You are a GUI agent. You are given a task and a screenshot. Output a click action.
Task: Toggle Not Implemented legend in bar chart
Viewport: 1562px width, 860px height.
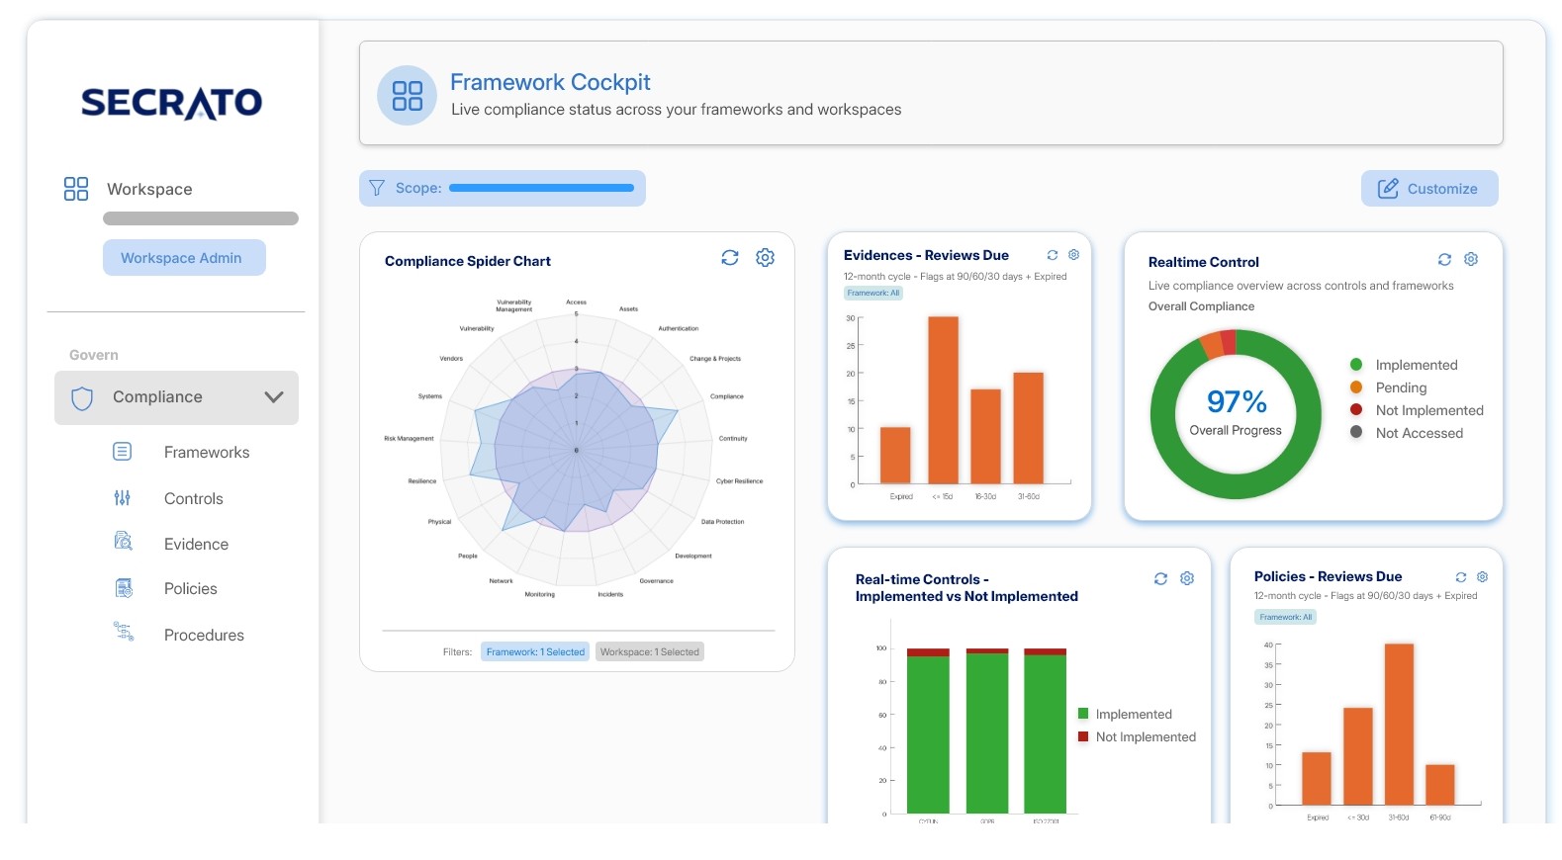coord(1137,736)
